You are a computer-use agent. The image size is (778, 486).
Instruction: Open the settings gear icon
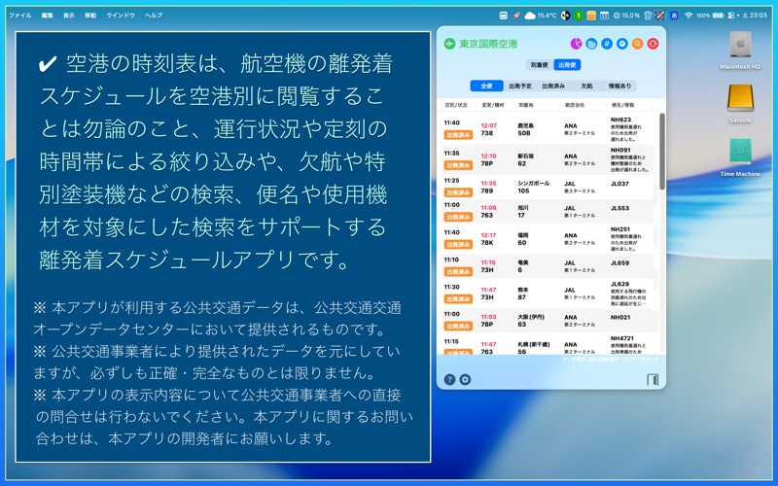[x=465, y=379]
